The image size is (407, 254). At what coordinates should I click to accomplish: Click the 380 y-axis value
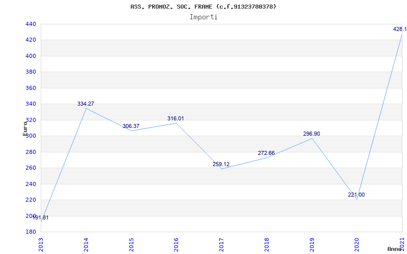[31, 72]
